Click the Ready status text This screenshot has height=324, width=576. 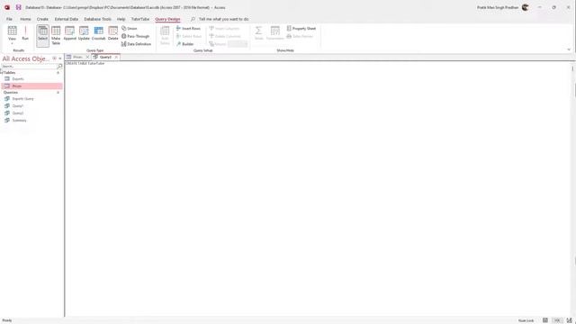tap(7, 320)
